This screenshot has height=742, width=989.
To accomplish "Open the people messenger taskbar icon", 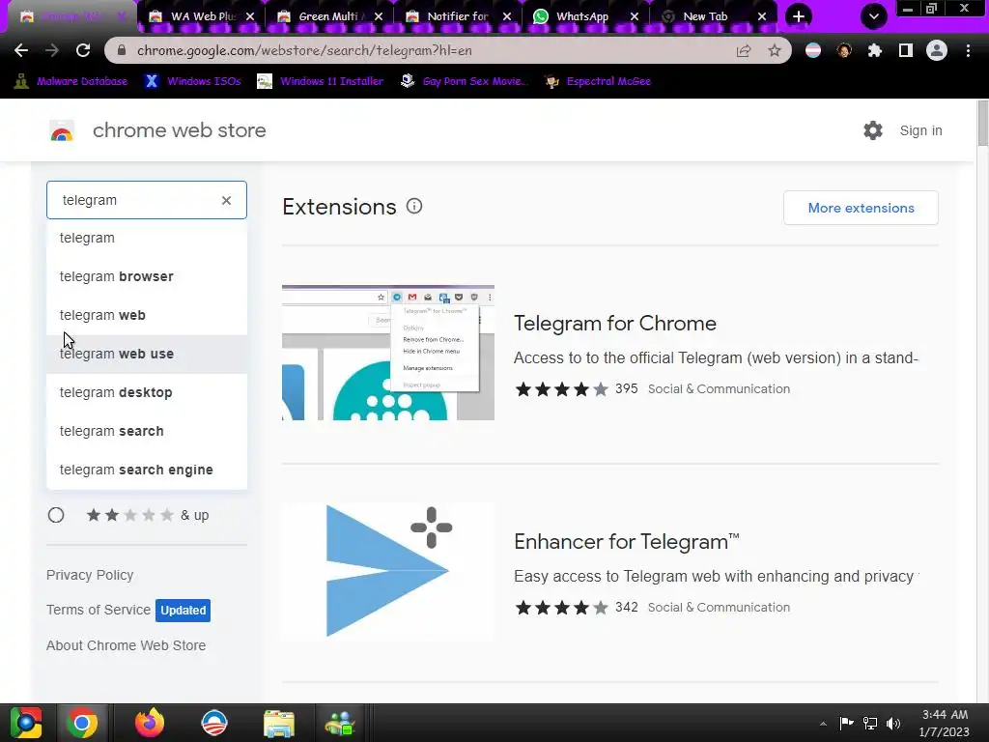I will coord(340,723).
